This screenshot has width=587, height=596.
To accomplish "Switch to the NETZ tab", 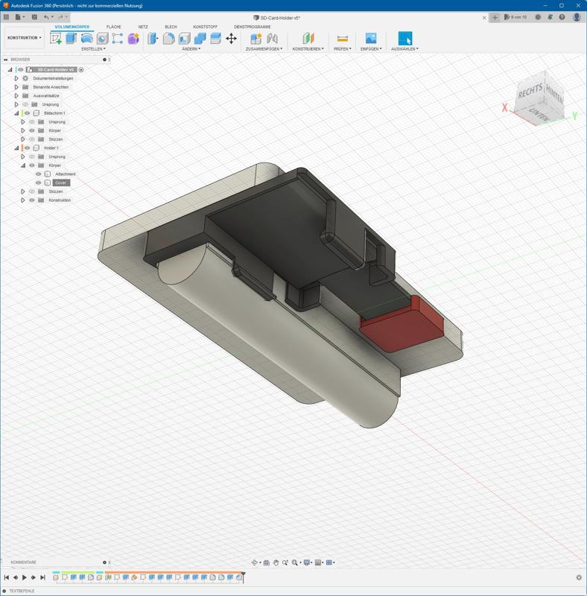I will coord(143,27).
